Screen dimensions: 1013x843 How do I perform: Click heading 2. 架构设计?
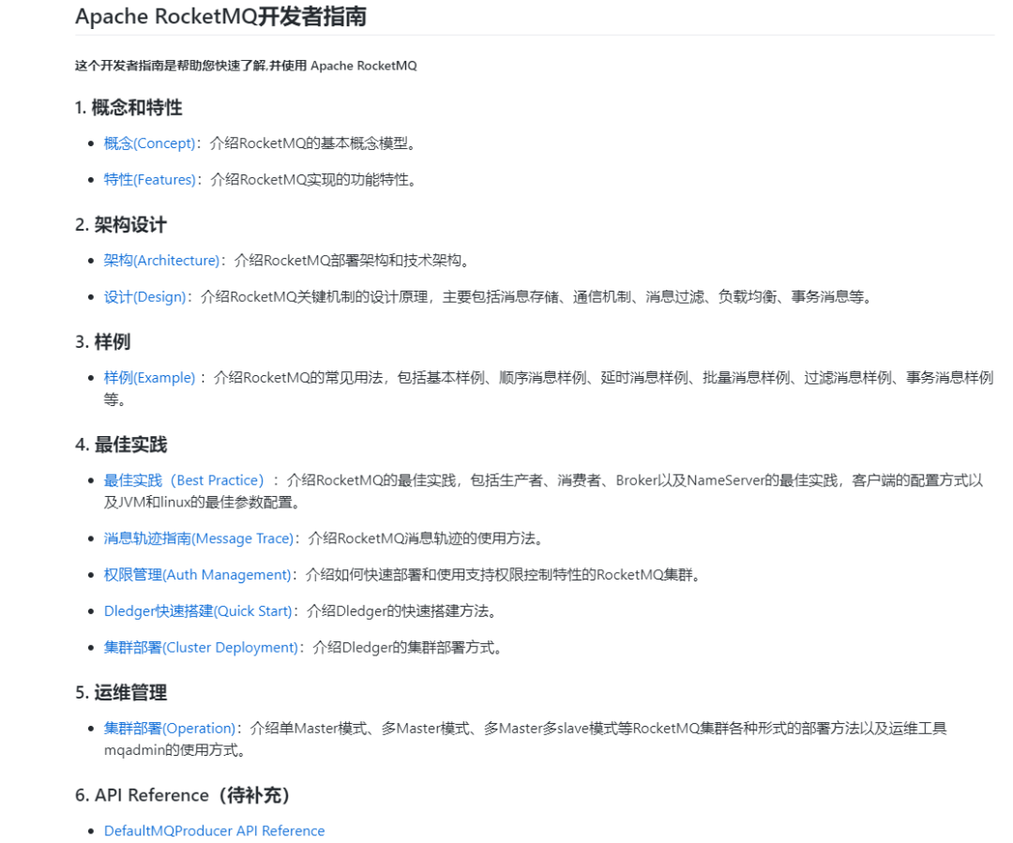coord(121,225)
